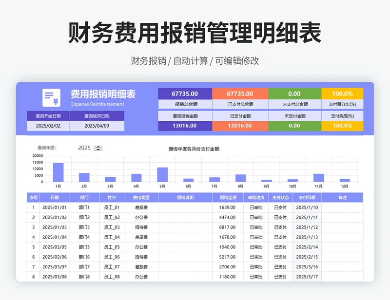Click date cell 2025/03/07

pos(55,267)
